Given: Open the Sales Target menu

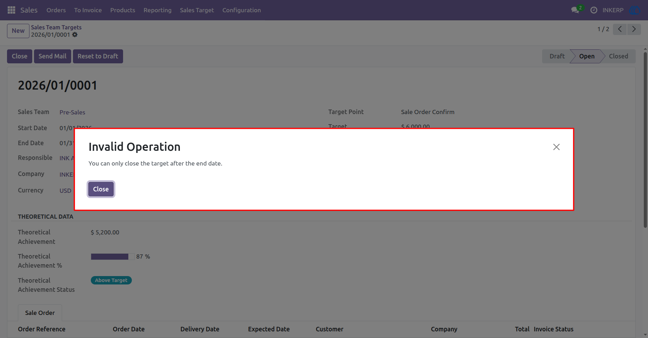Looking at the screenshot, I should pyautogui.click(x=197, y=10).
